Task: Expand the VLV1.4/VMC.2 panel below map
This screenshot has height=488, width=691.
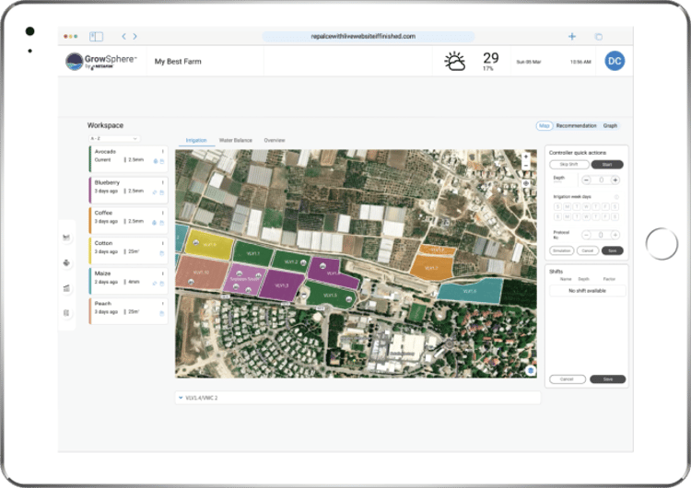Action: pyautogui.click(x=181, y=398)
